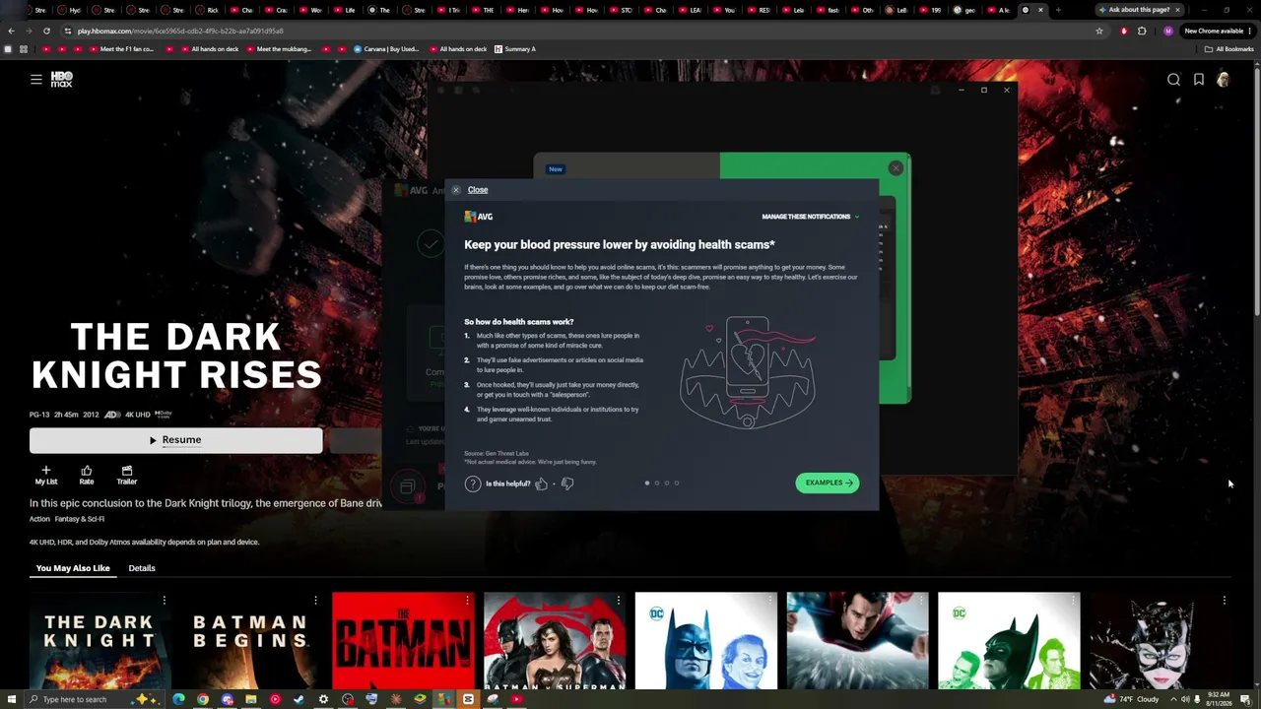Viewport: 1261px width, 709px height.
Task: Open The Dark Knight movie thumbnail
Action: (100, 641)
